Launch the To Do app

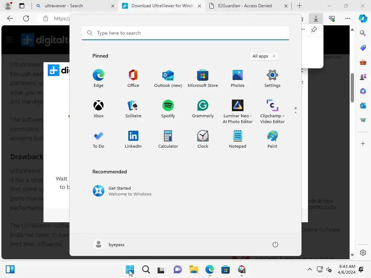pyautogui.click(x=99, y=139)
